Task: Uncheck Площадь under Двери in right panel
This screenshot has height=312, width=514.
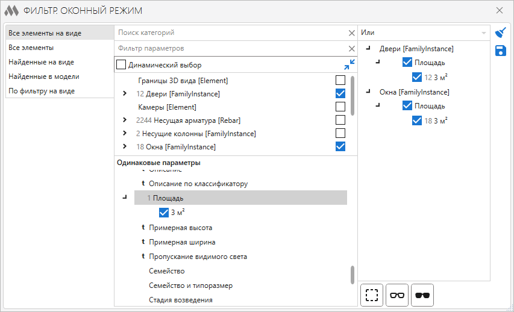Action: coord(407,62)
